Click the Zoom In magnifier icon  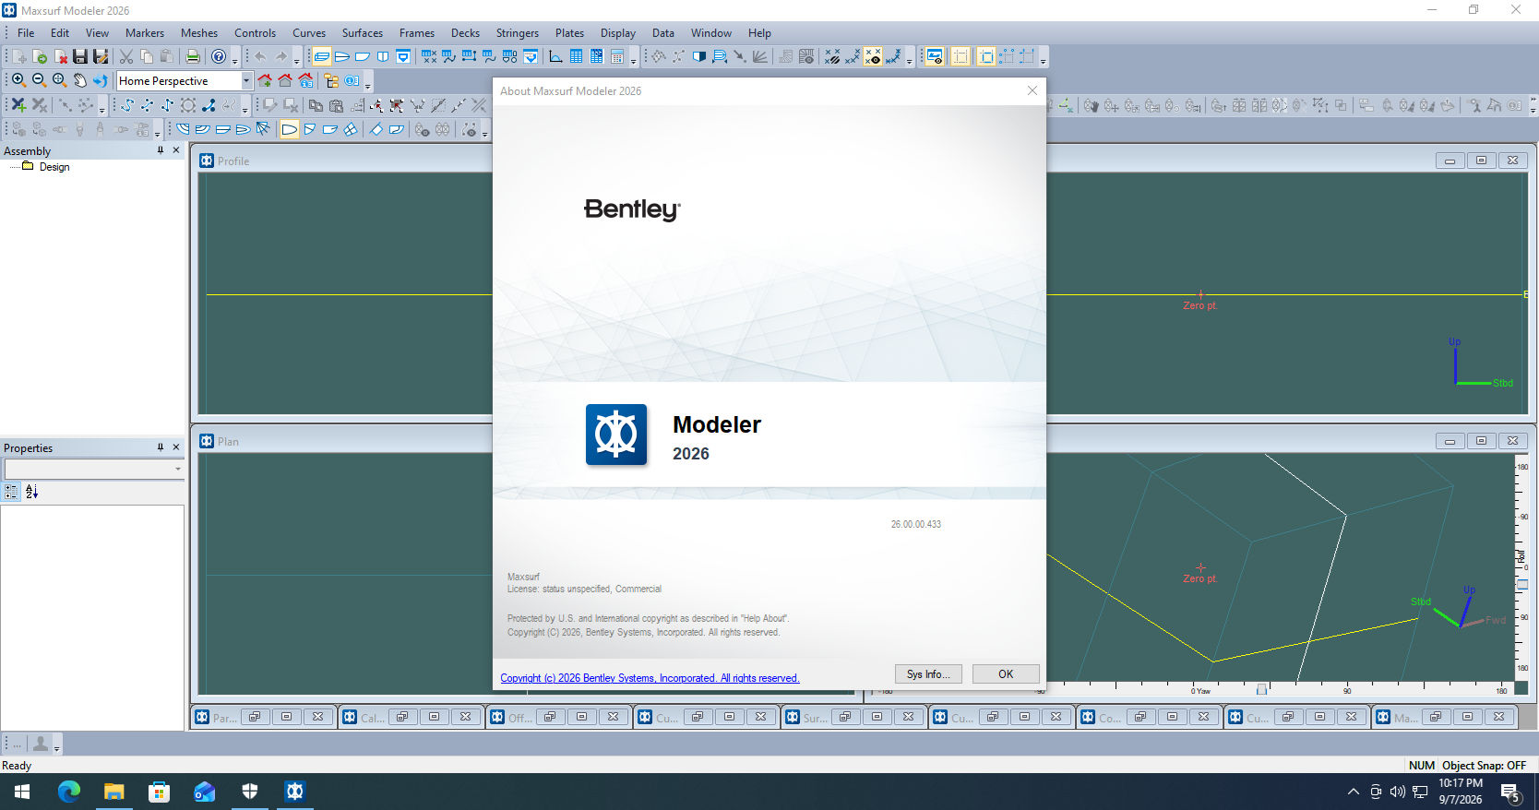pyautogui.click(x=18, y=80)
